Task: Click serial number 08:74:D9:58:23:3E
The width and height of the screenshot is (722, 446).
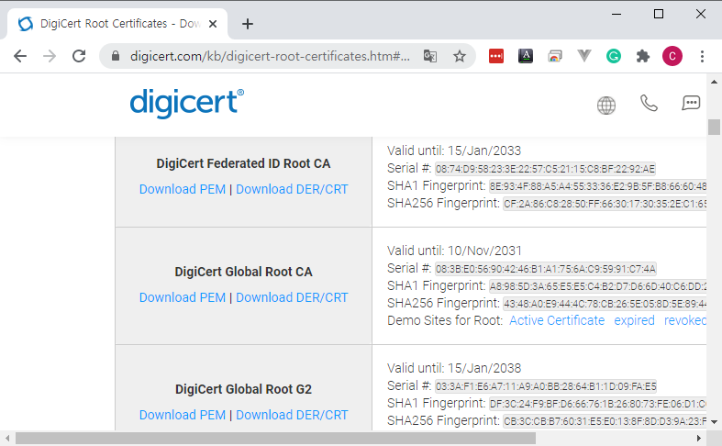Action: pos(545,169)
